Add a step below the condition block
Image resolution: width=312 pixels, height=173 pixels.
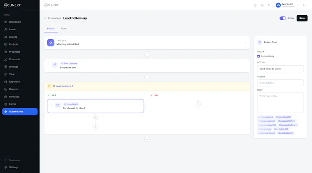[147, 140]
